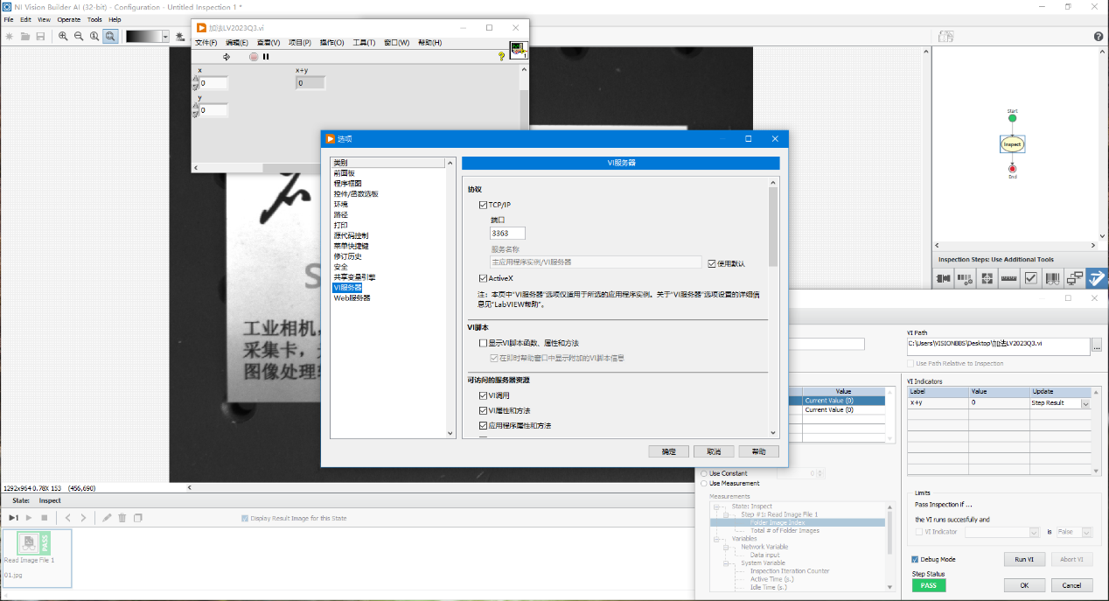Toggle the 使用默认 checkbox
Viewport: 1109px width, 601px height.
tap(712, 263)
